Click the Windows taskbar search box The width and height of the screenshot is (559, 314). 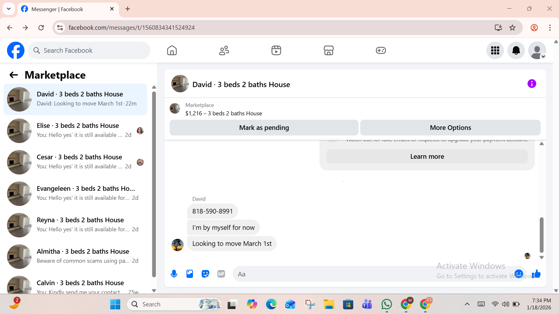point(174,304)
